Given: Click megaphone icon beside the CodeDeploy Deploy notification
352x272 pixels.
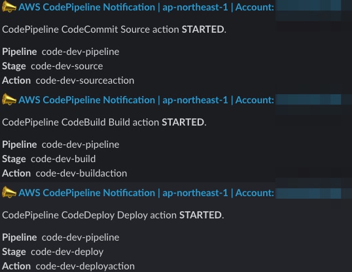Looking at the screenshot, I should click(9, 193).
